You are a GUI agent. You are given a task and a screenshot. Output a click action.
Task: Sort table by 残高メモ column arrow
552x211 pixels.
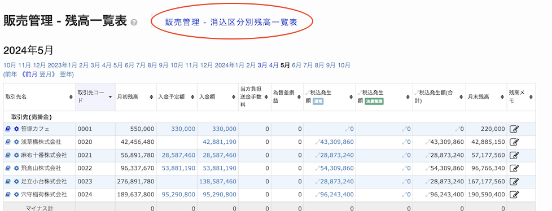click(x=531, y=97)
